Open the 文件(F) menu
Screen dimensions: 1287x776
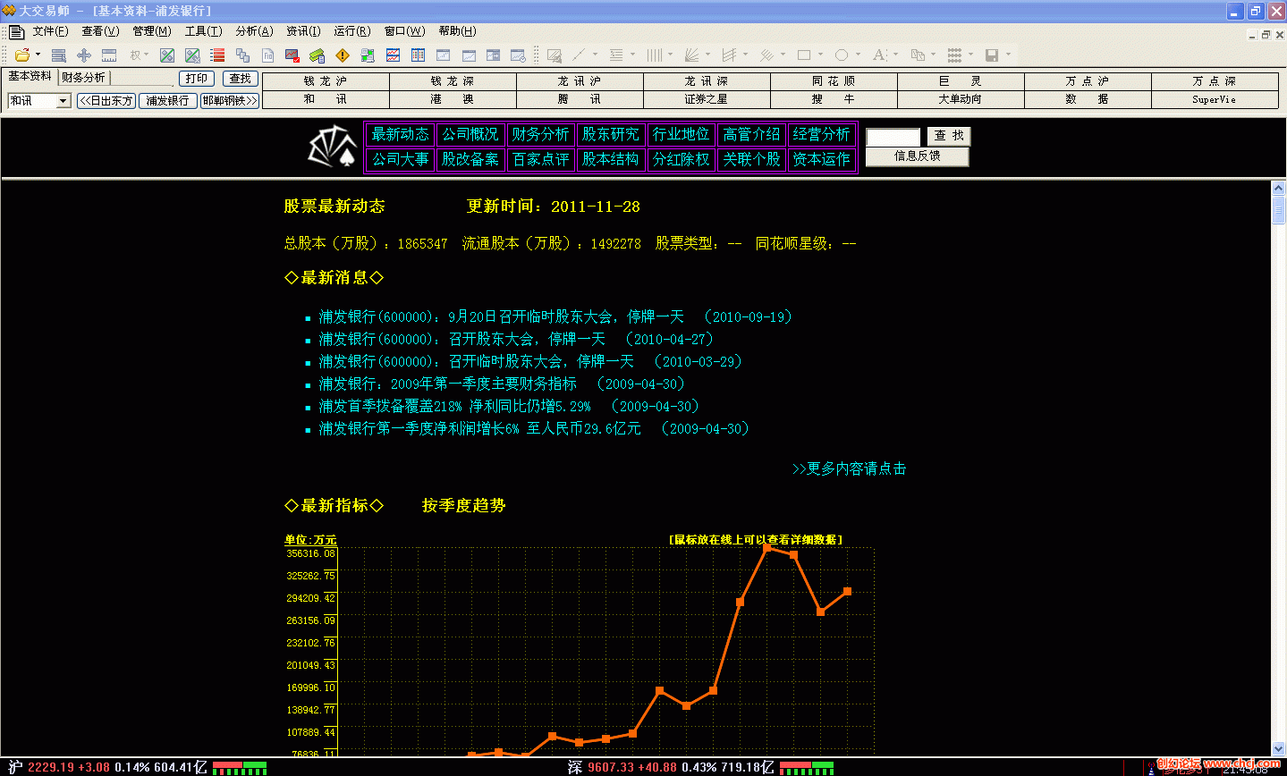[x=50, y=31]
